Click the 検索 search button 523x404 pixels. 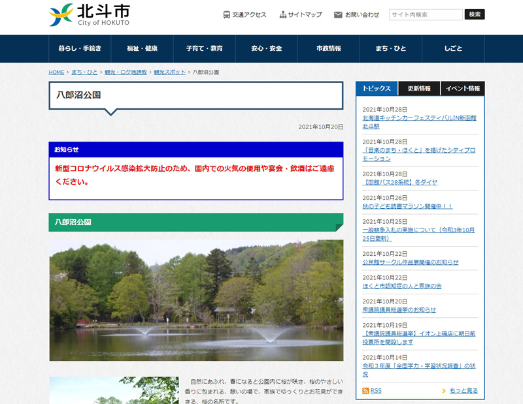coord(475,14)
